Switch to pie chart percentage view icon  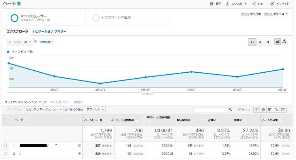[263, 109]
